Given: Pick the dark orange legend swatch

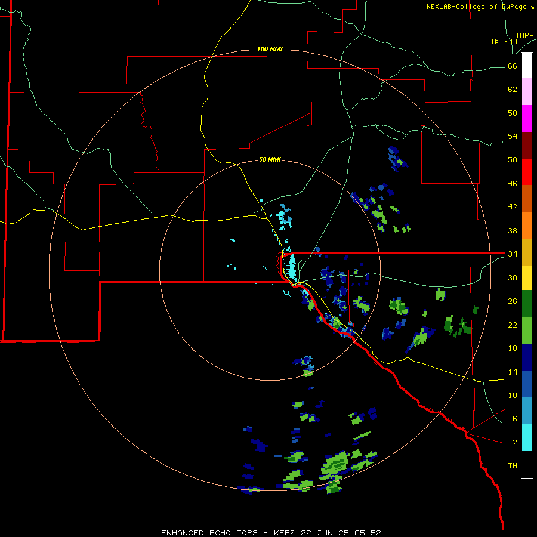Looking at the screenshot, I should click(527, 199).
